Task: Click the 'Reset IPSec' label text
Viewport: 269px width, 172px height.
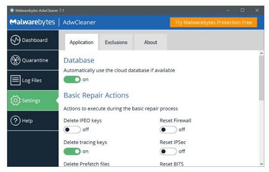Action: pyautogui.click(x=173, y=142)
